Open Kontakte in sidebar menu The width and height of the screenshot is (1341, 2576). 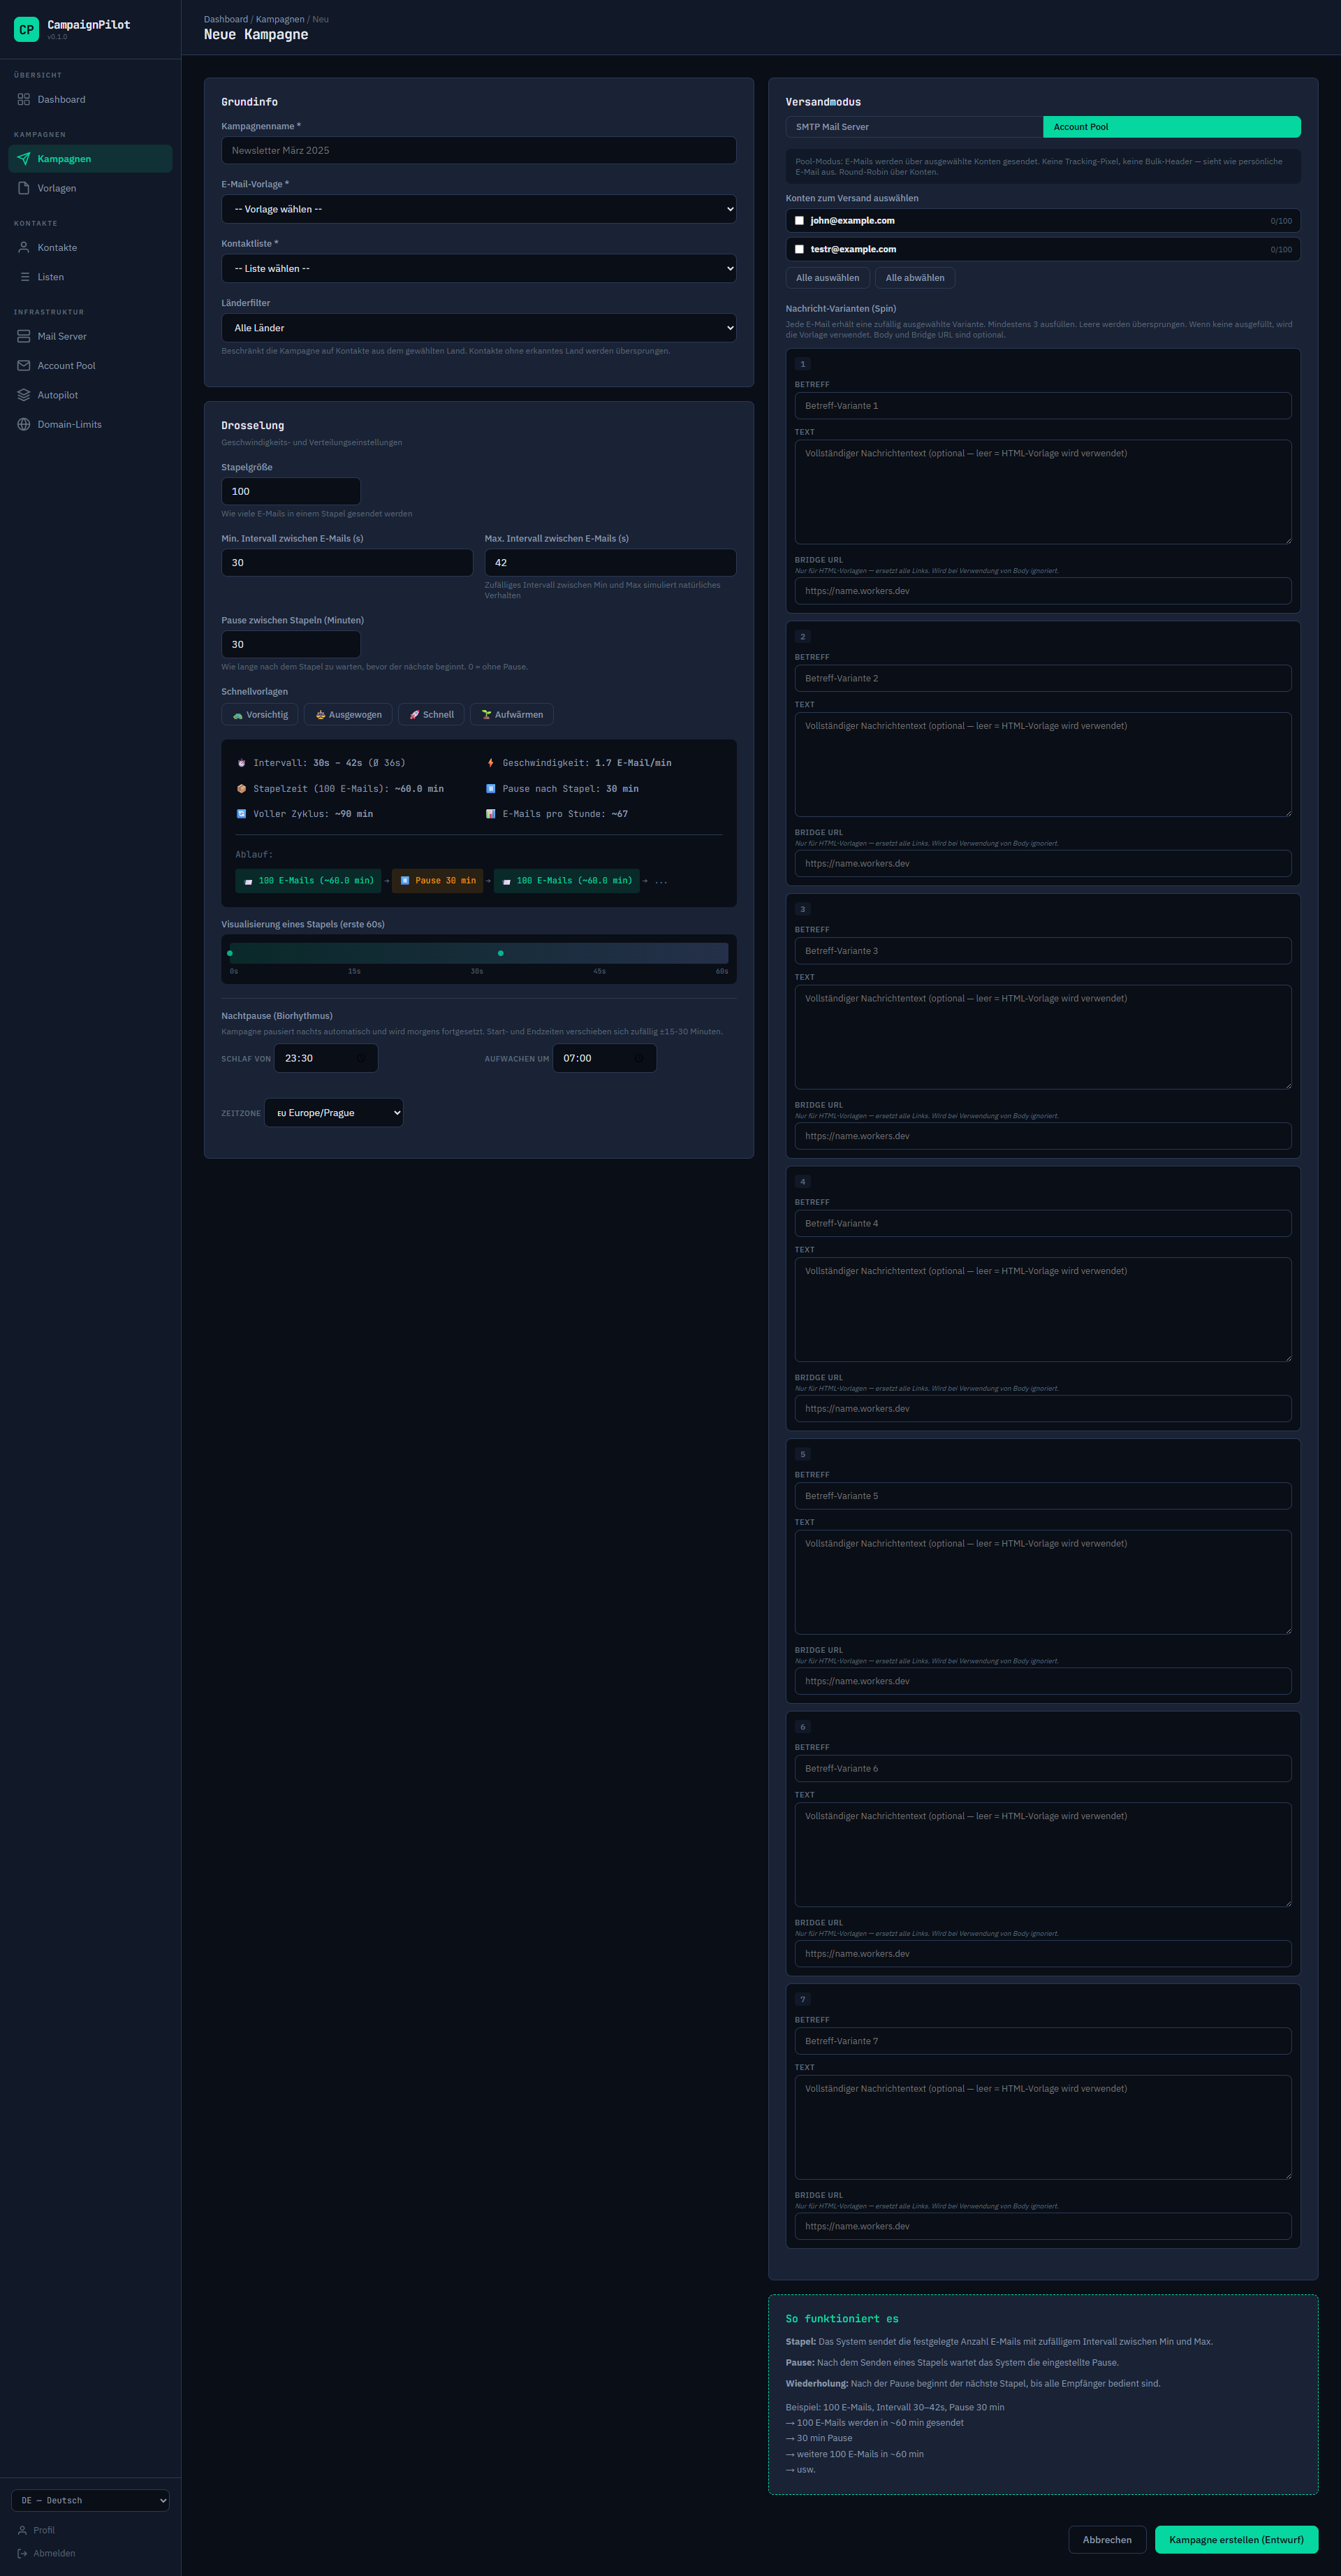click(x=90, y=247)
